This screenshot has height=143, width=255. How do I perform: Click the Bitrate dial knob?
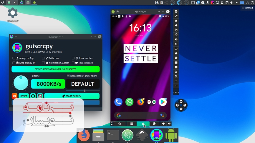point(21,83)
